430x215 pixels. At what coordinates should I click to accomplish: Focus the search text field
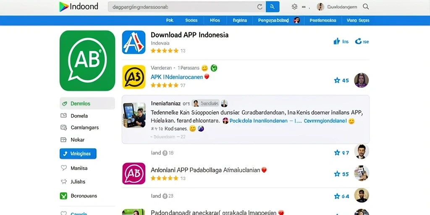pos(186,7)
